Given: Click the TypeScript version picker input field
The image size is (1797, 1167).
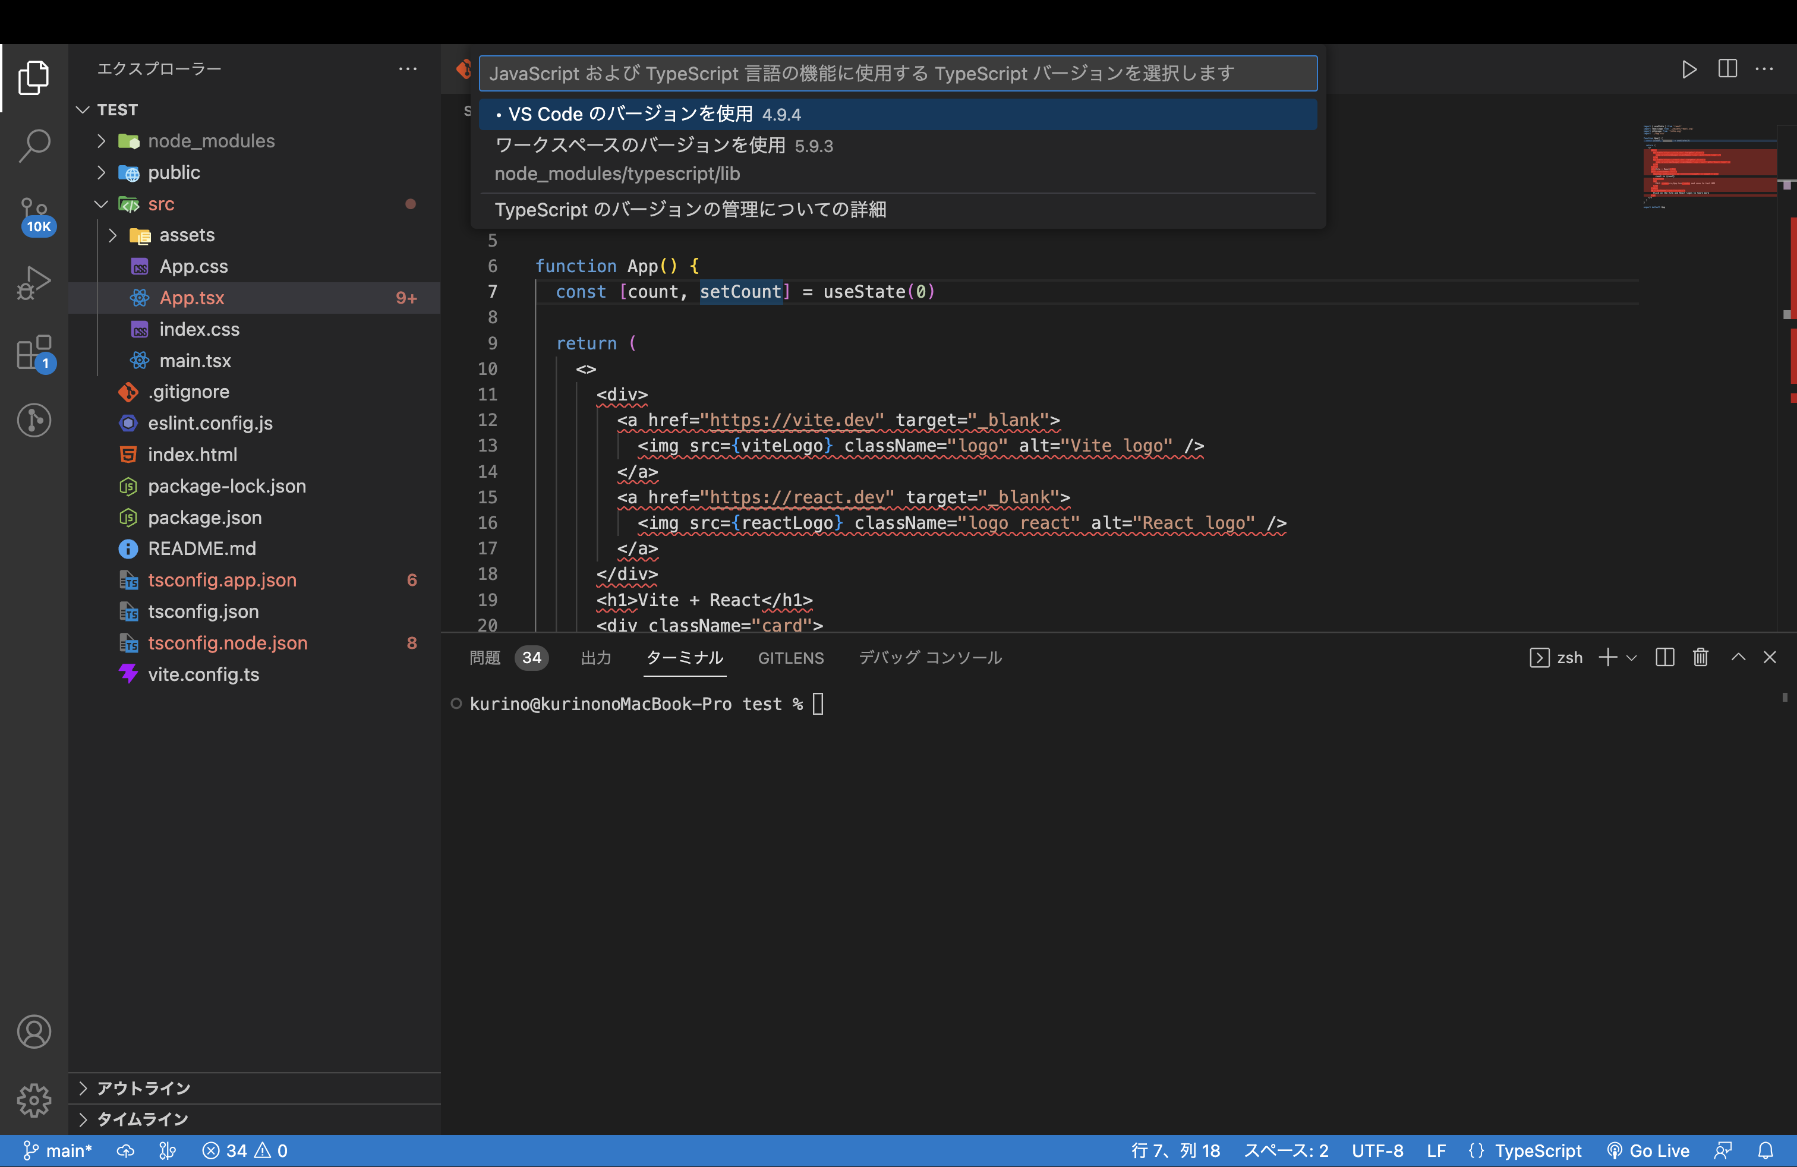Looking at the screenshot, I should pyautogui.click(x=898, y=73).
